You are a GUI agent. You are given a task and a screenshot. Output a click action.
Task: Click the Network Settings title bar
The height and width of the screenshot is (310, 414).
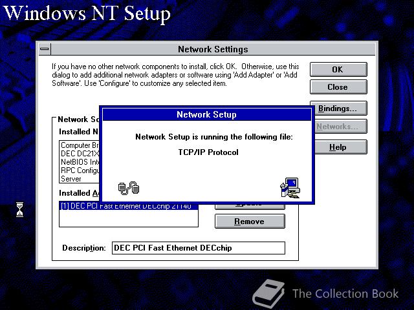(213, 49)
